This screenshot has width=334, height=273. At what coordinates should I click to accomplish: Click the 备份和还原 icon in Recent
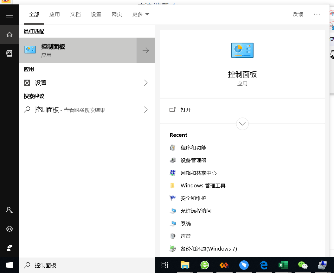pyautogui.click(x=172, y=249)
